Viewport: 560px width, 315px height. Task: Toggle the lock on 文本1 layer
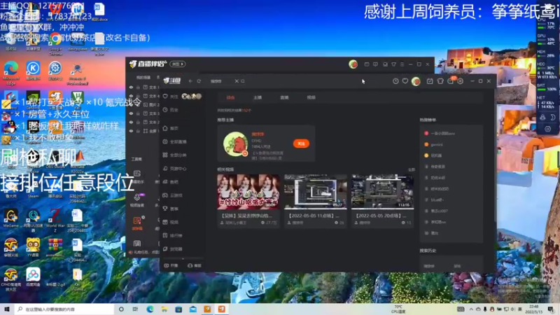(x=138, y=87)
